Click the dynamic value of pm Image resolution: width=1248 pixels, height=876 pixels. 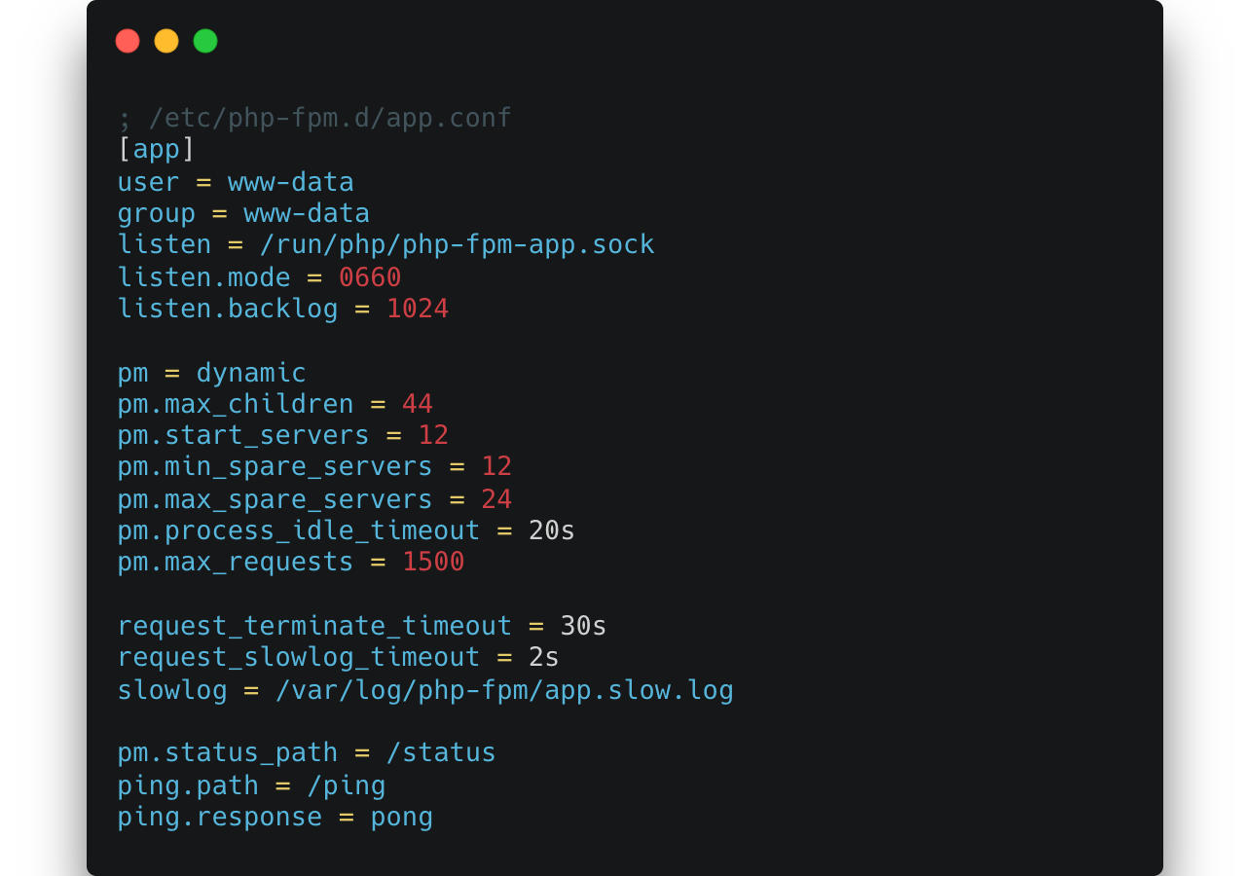tap(251, 373)
